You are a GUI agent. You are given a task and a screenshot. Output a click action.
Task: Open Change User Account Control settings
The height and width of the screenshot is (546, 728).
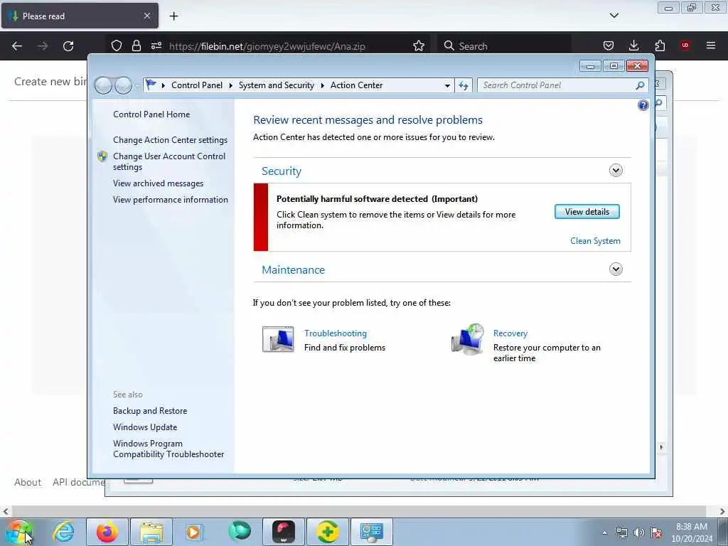pos(169,161)
